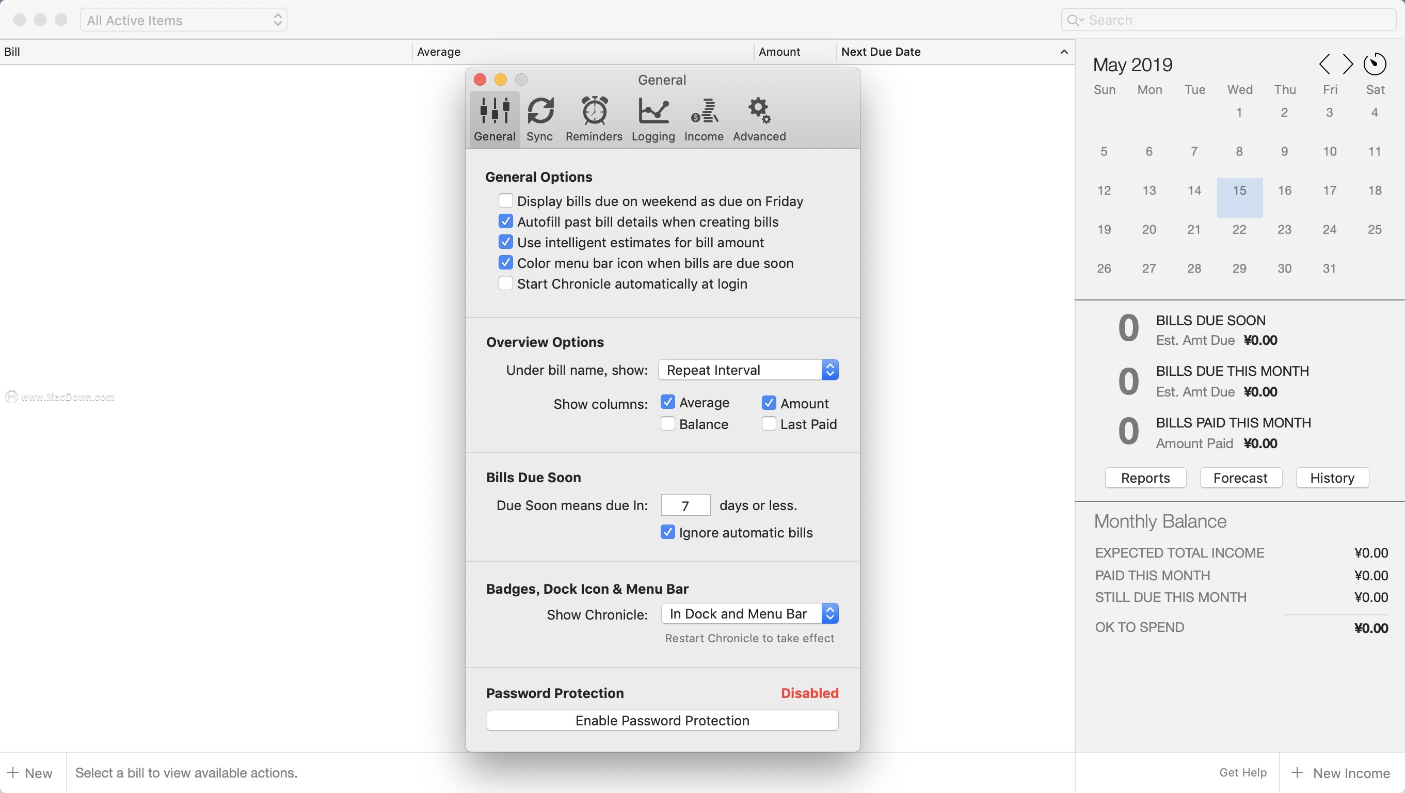Open the Sync preferences pane
Image resolution: width=1405 pixels, height=793 pixels.
point(539,119)
